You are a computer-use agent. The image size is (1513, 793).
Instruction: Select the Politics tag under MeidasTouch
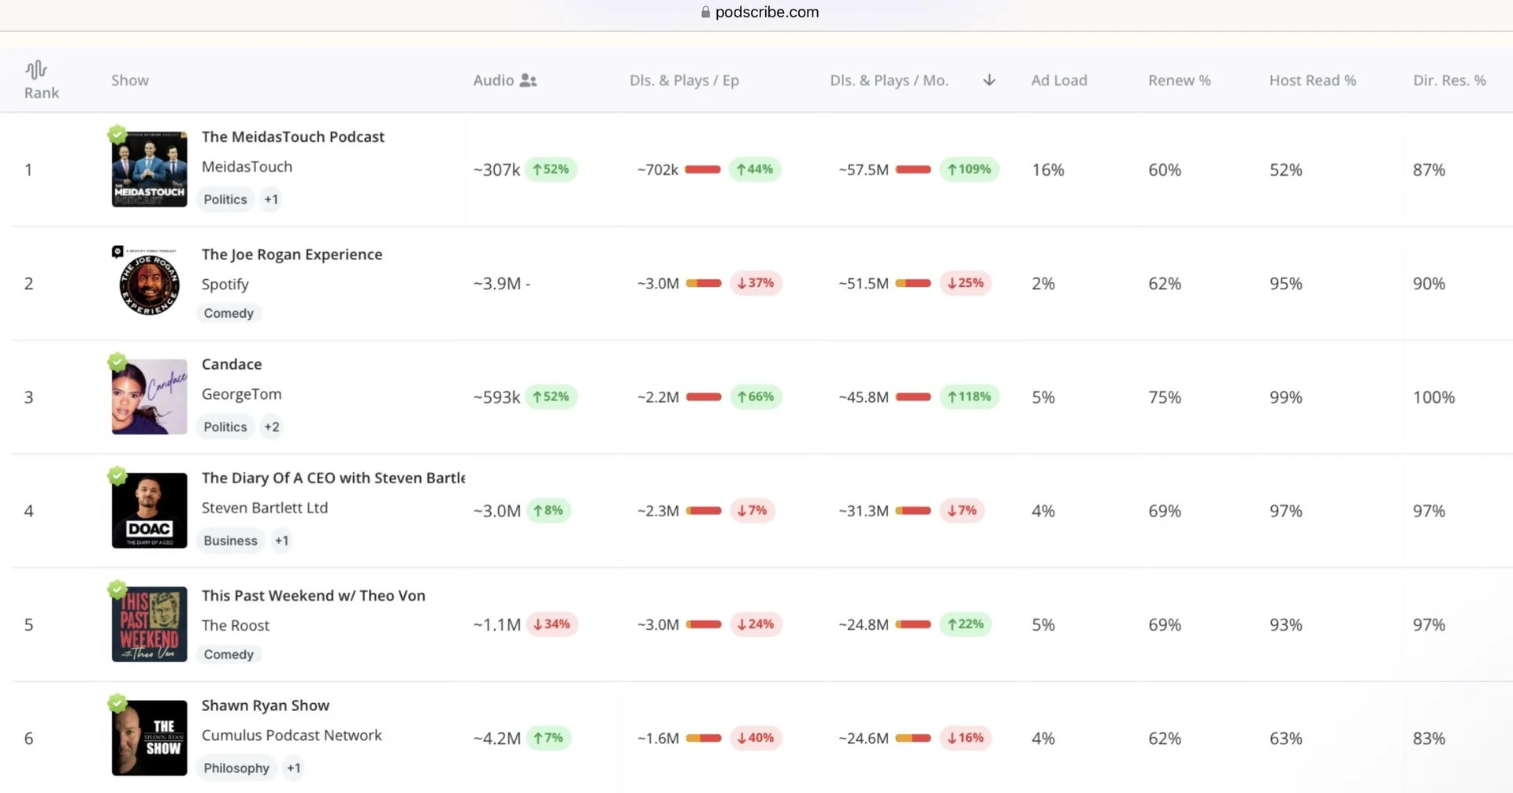(225, 199)
